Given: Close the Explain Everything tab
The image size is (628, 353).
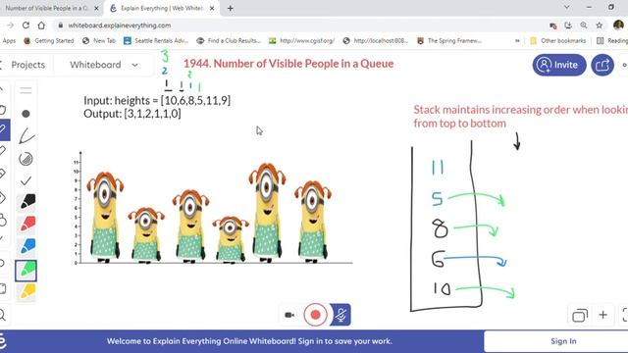Looking at the screenshot, I should (212, 9).
